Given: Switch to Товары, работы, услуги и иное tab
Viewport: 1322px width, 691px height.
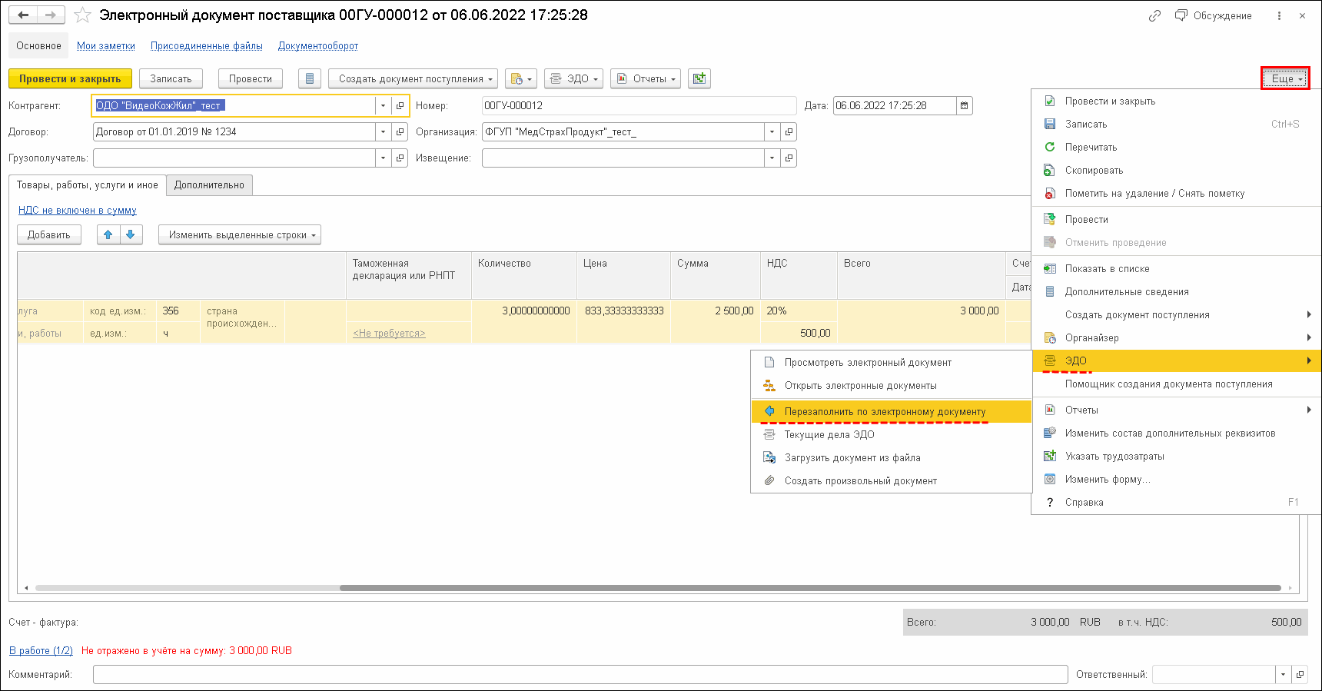Looking at the screenshot, I should (x=88, y=184).
